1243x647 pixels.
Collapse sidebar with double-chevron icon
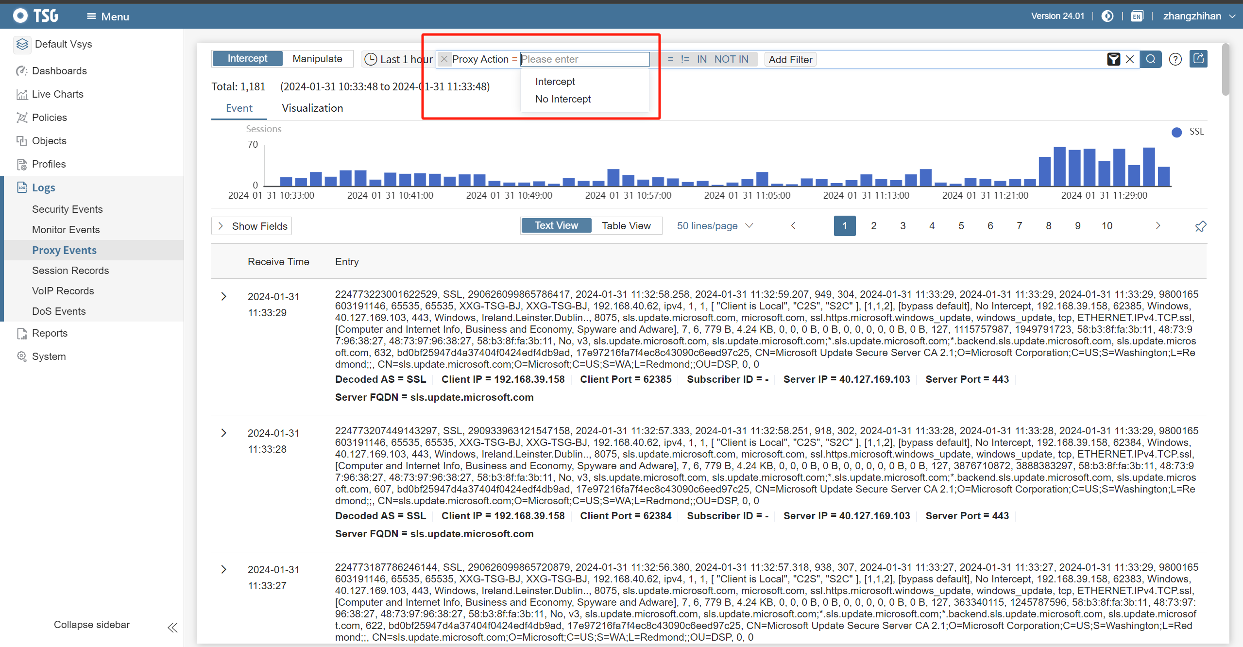[172, 627]
